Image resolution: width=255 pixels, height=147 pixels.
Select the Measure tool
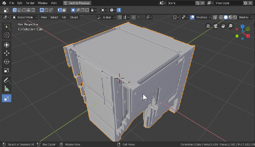coord(7,89)
